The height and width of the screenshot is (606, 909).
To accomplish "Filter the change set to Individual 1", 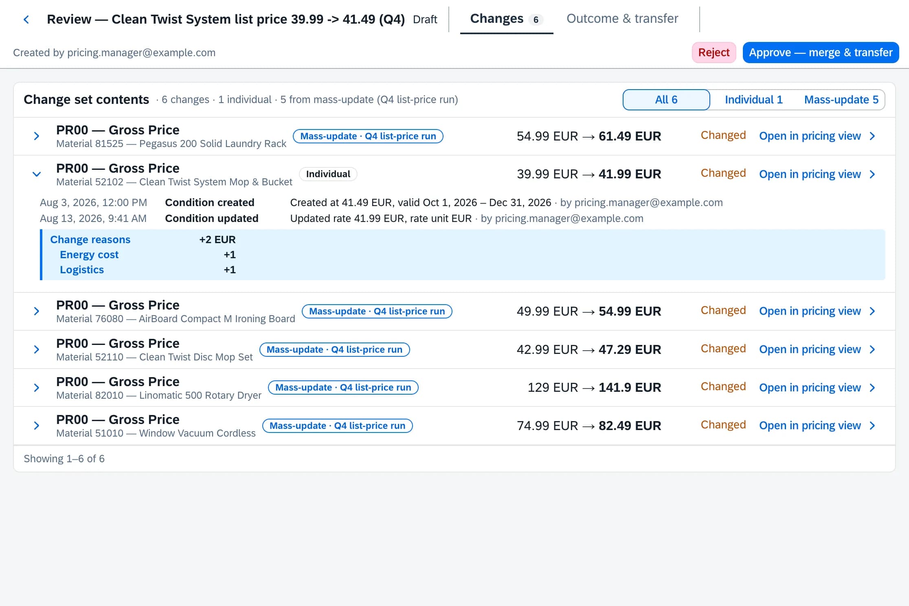I will coord(754,100).
